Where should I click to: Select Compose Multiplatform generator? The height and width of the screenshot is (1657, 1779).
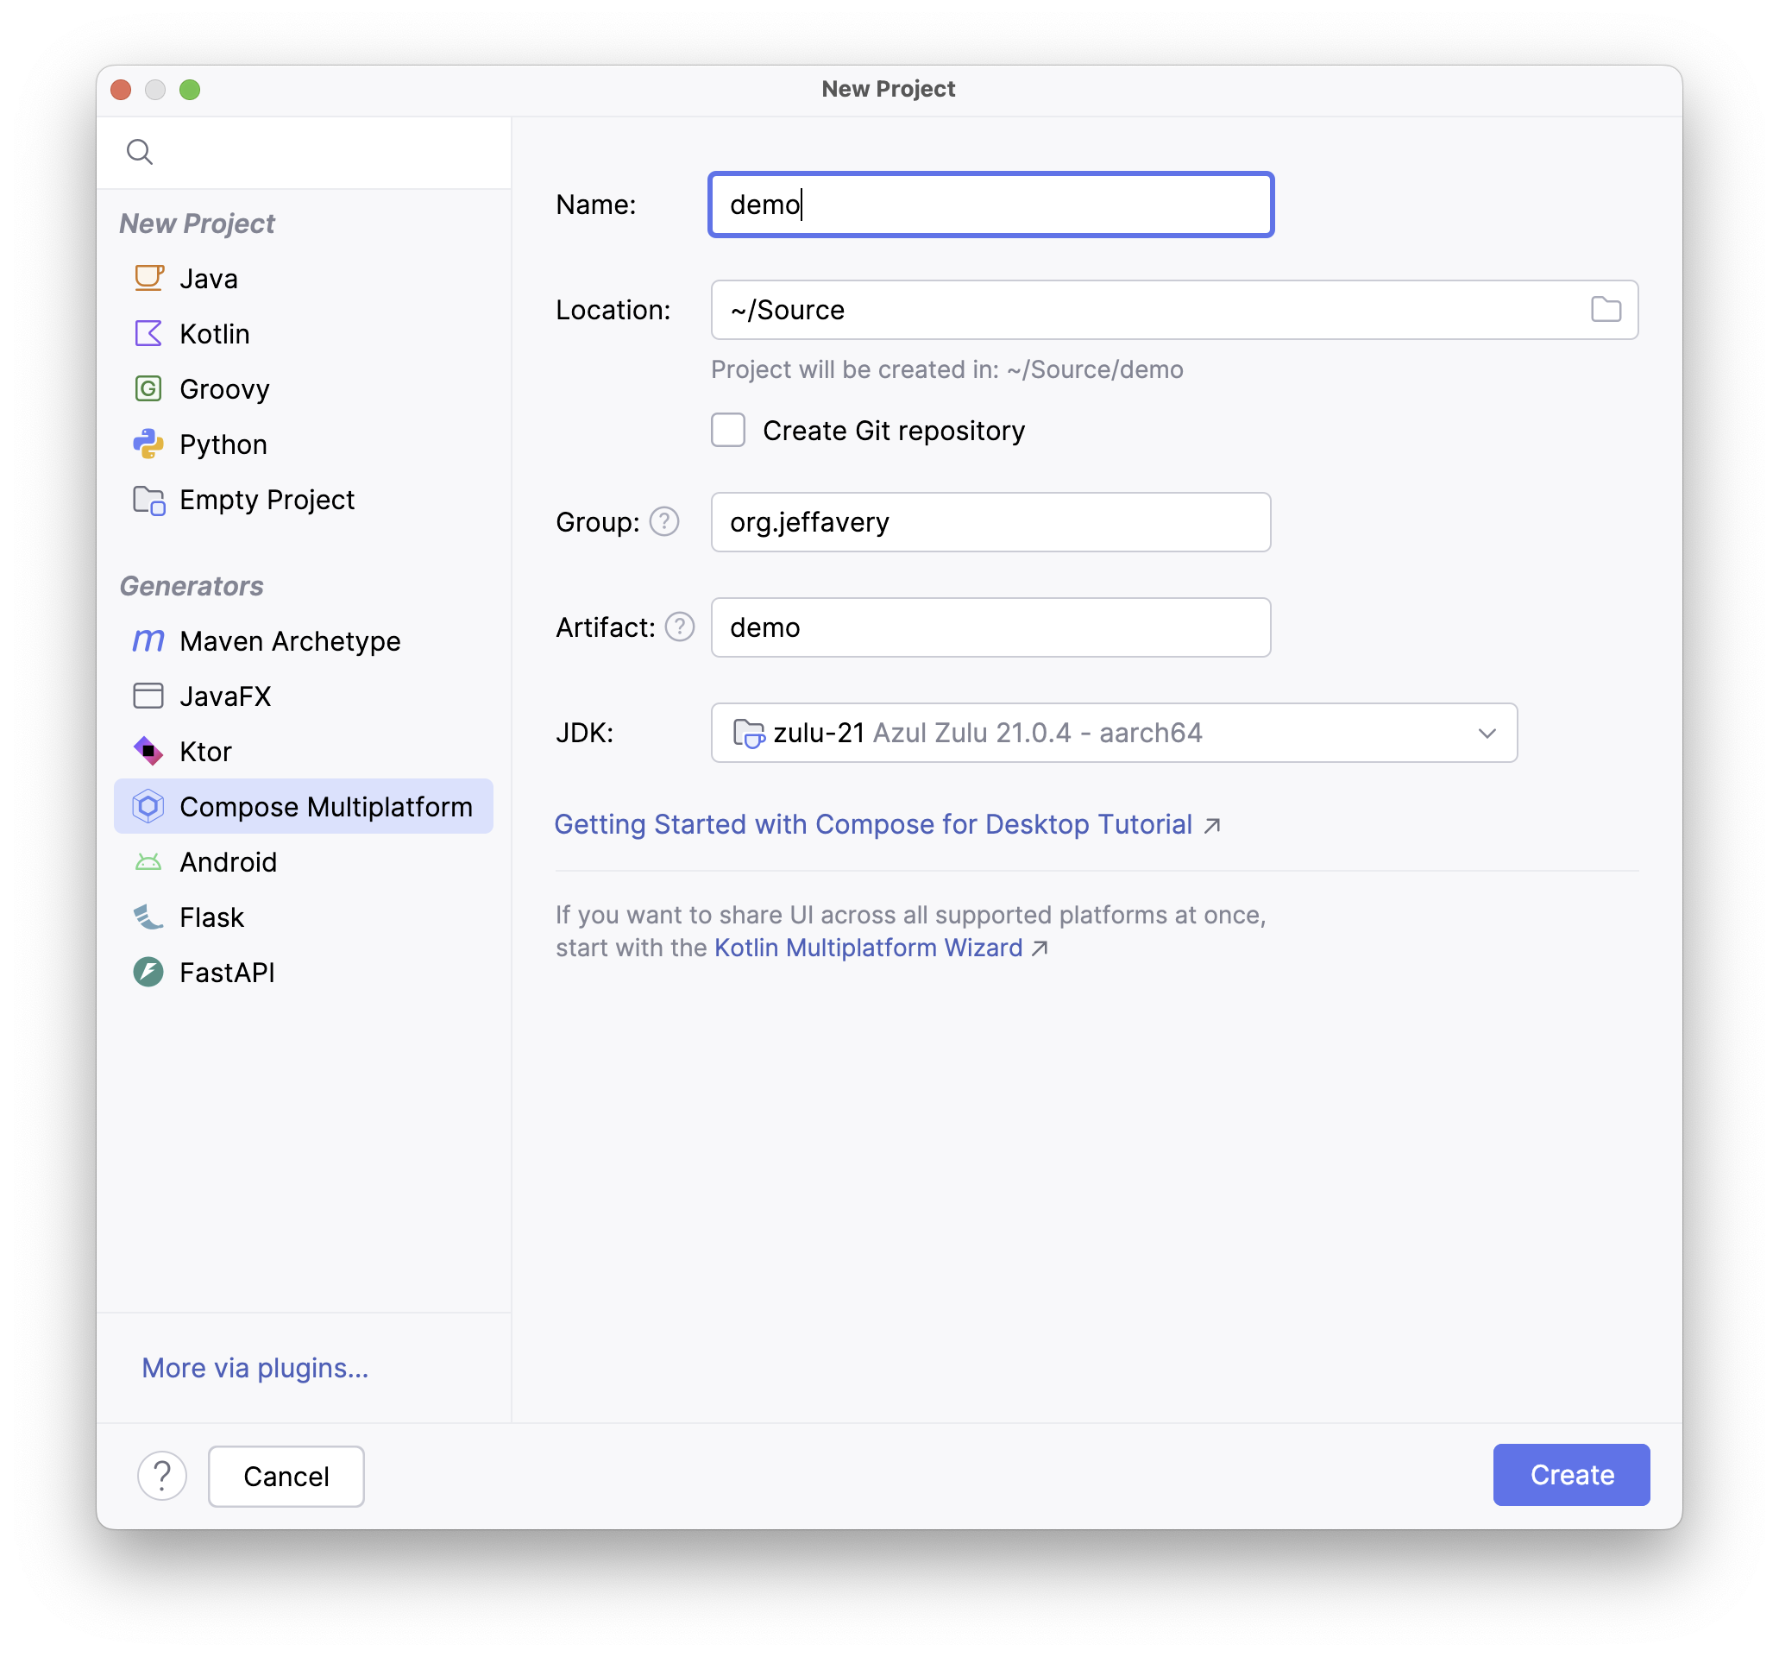point(327,806)
